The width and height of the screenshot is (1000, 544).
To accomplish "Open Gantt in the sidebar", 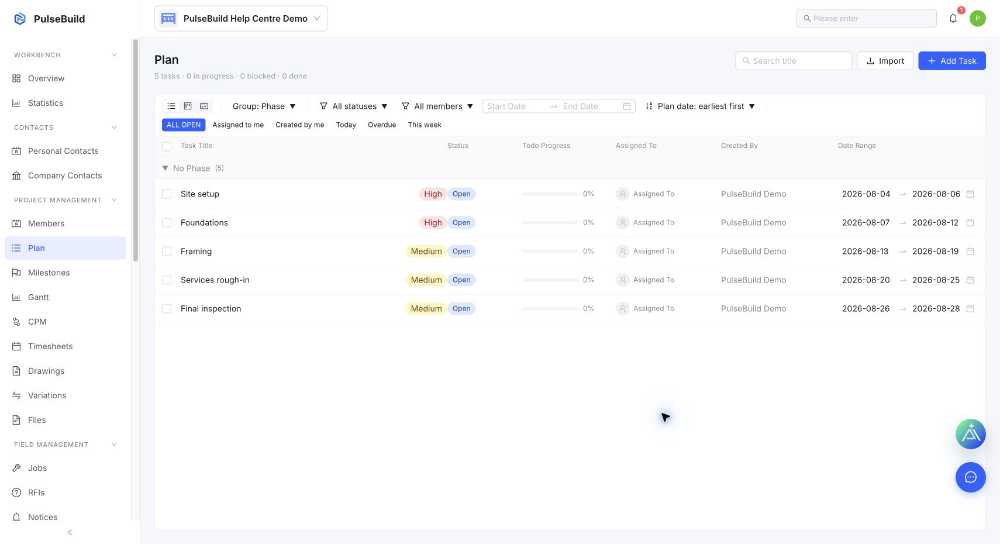I will coord(65,297).
